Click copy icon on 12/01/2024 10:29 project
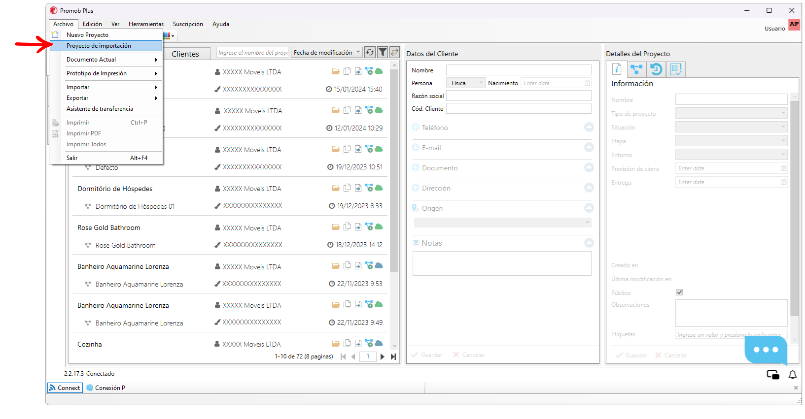This screenshot has height=419, width=805. (x=347, y=110)
